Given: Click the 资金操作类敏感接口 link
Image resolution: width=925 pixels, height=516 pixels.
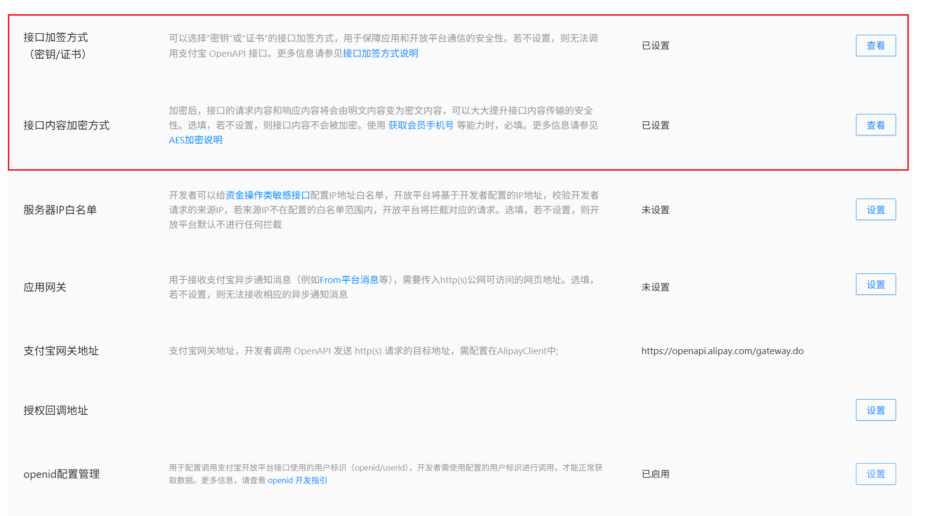Looking at the screenshot, I should 267,195.
